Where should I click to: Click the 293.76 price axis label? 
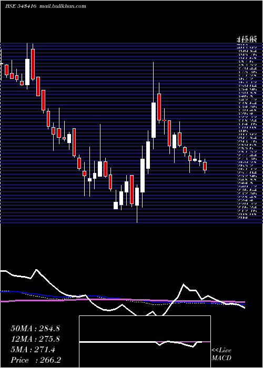point(247,140)
